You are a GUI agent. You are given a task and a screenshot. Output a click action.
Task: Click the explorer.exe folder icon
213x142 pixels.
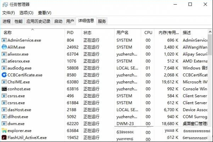pos(4,131)
